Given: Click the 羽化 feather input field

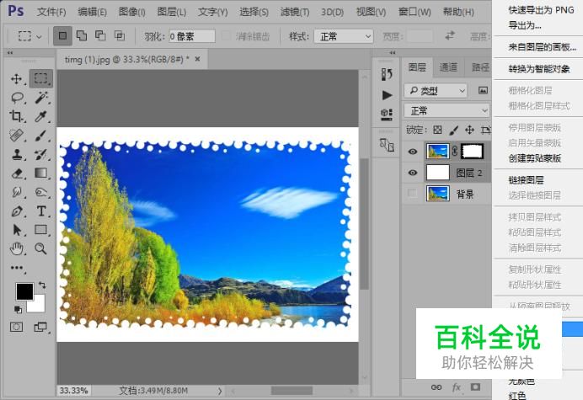Looking at the screenshot, I should click(192, 36).
